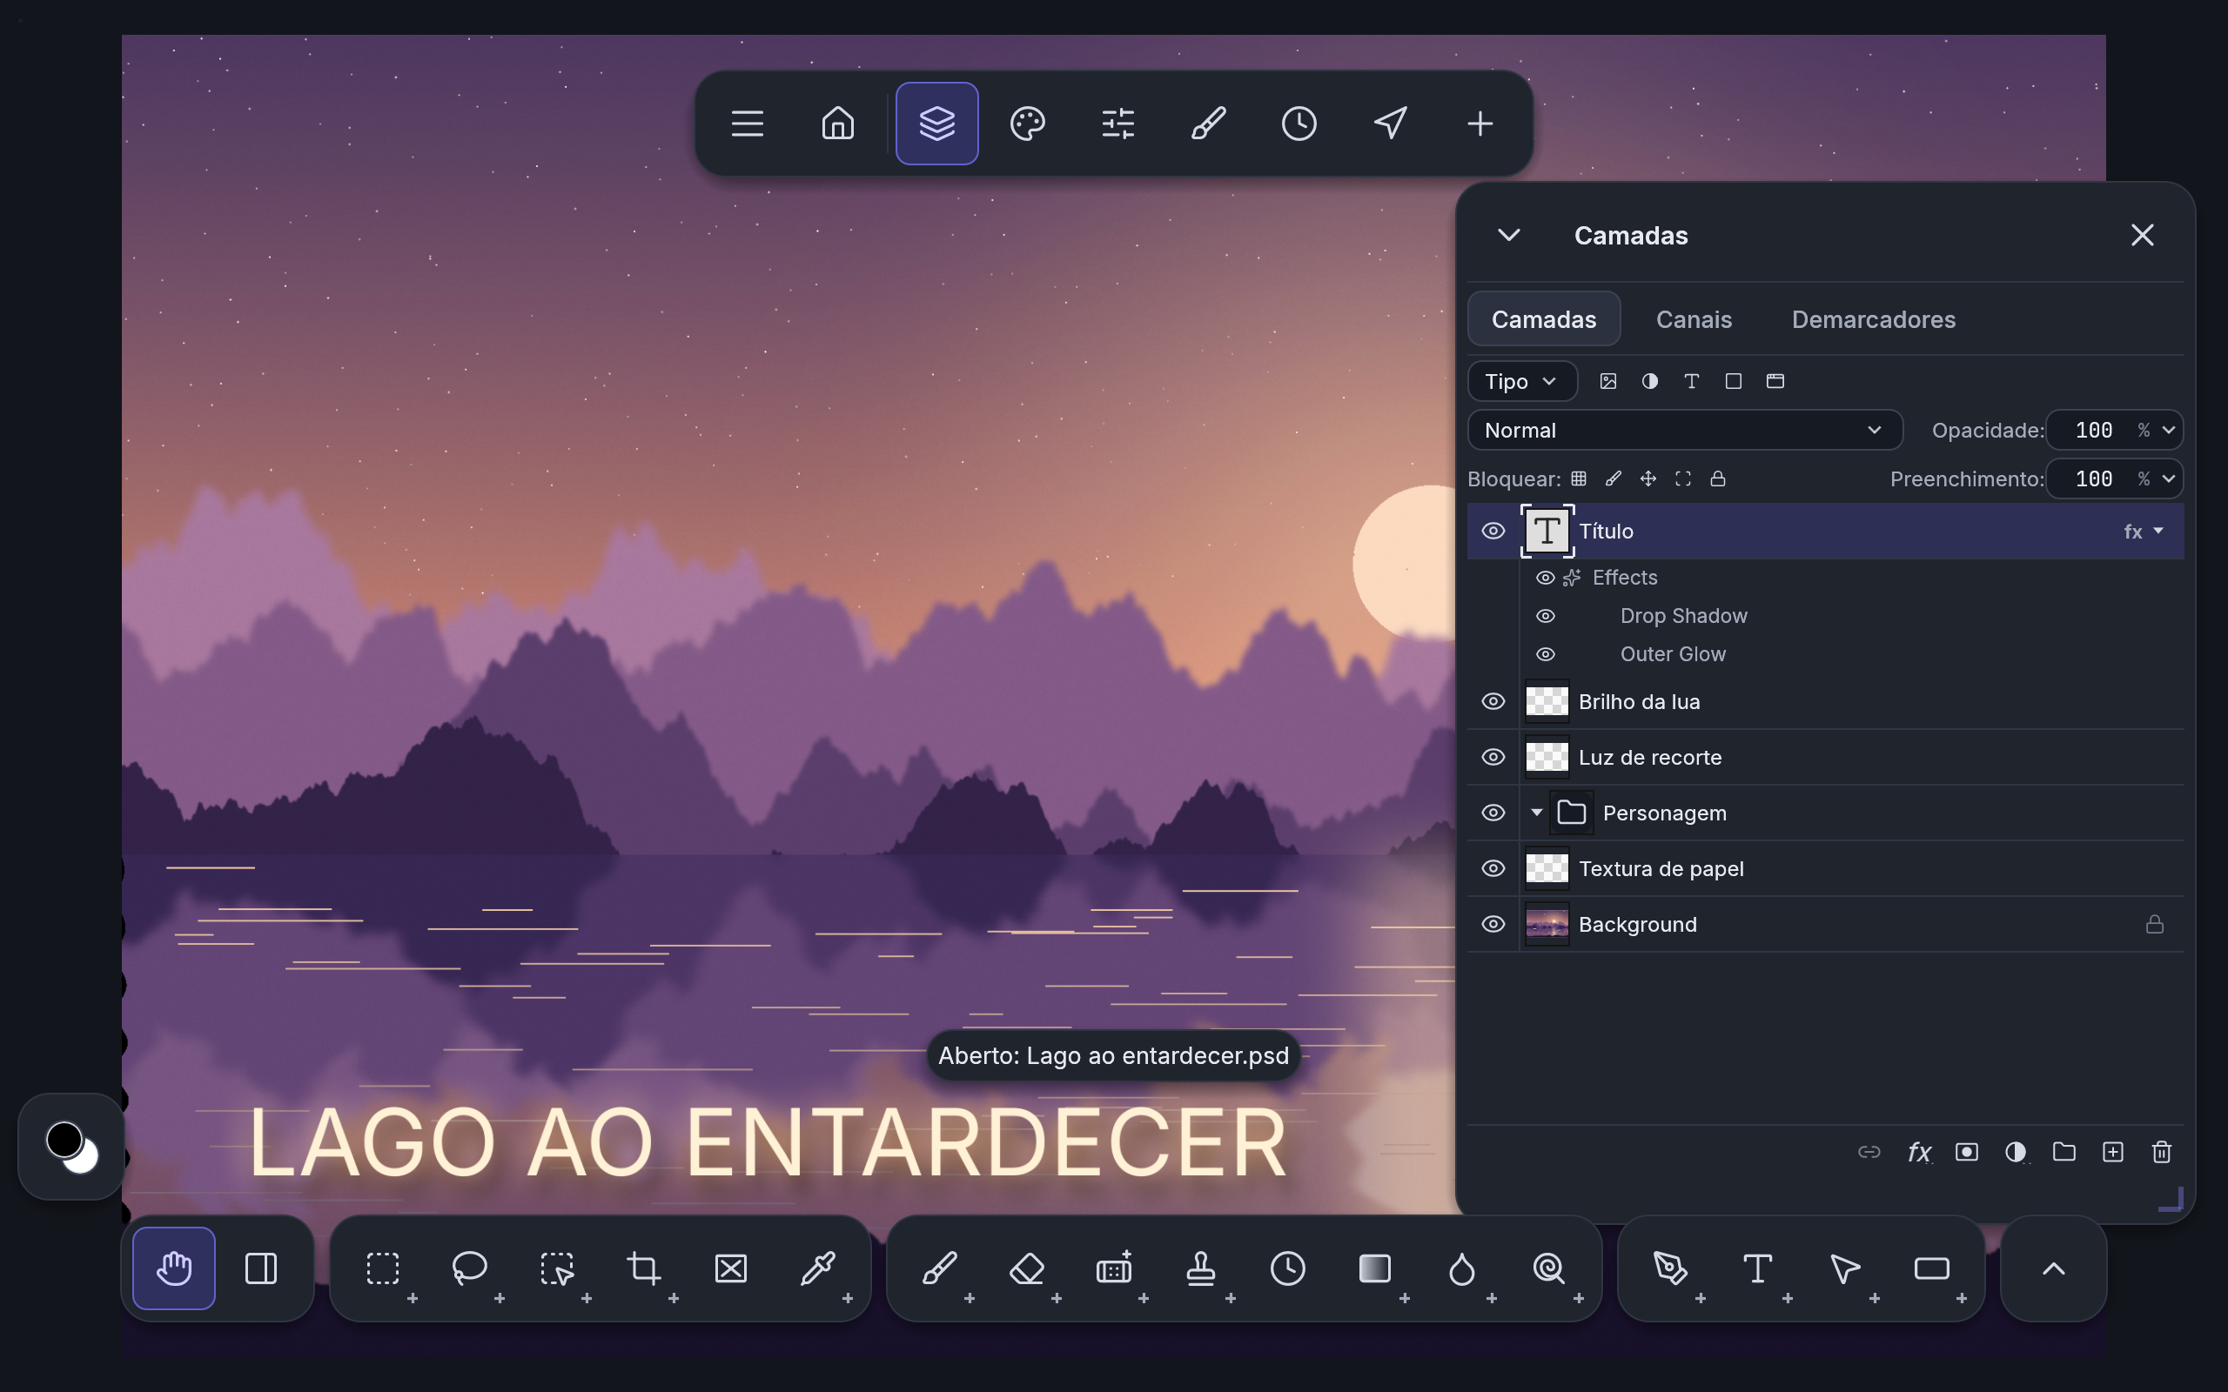
Task: Click the home icon in top bar
Action: 838,124
